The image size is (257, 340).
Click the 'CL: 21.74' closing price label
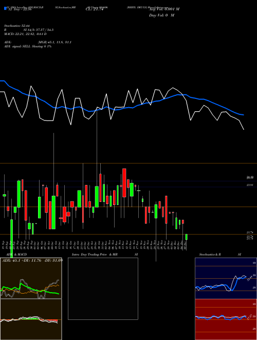point(95,9)
